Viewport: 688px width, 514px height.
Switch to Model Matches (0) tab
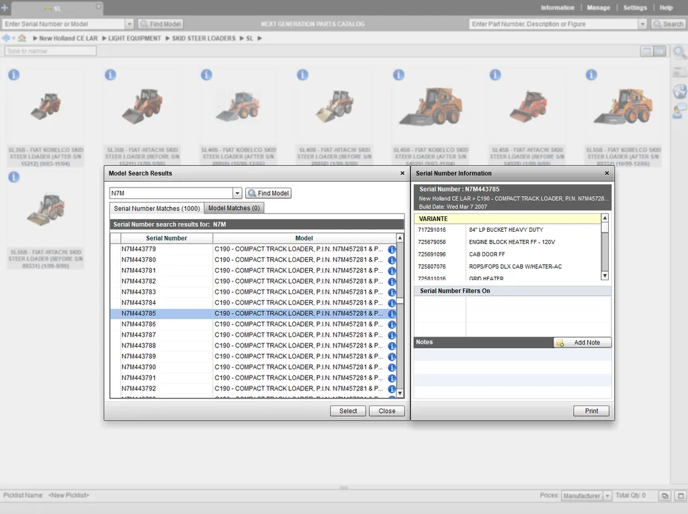234,208
